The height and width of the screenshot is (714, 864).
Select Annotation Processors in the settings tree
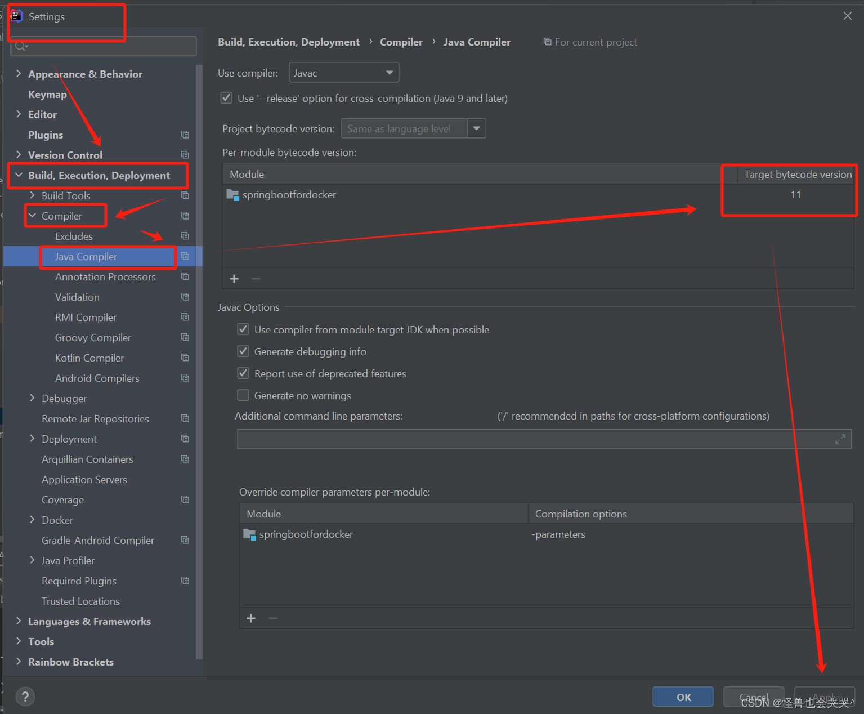click(105, 276)
